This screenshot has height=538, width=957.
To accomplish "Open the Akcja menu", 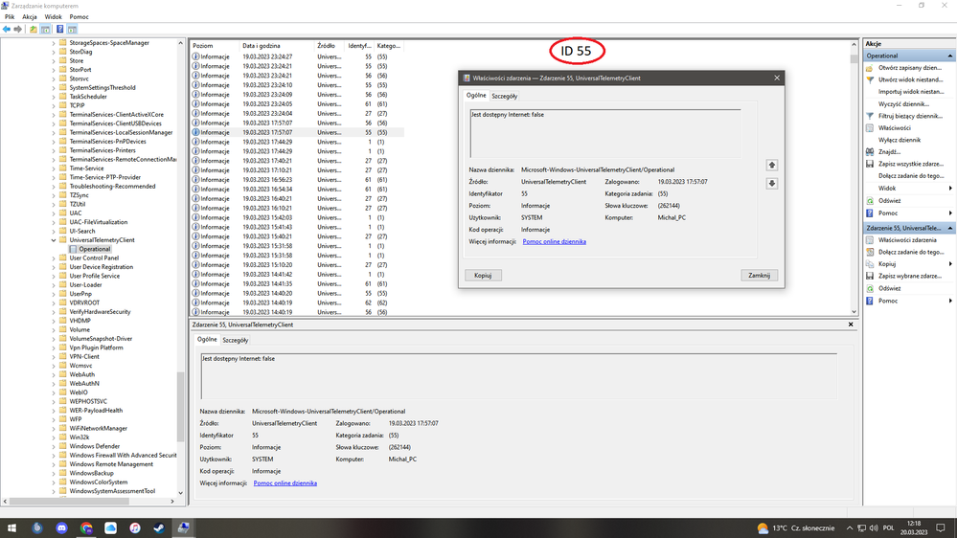I will (30, 17).
